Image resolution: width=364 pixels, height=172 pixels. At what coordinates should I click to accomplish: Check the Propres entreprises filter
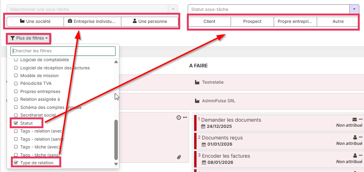(x=16, y=91)
